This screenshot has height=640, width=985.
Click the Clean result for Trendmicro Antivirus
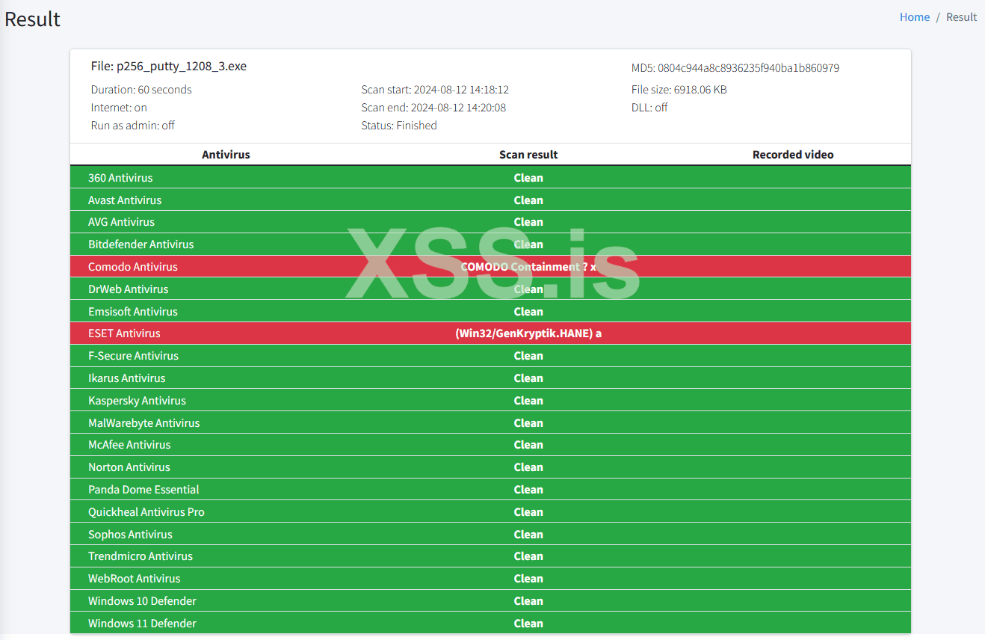coord(528,556)
